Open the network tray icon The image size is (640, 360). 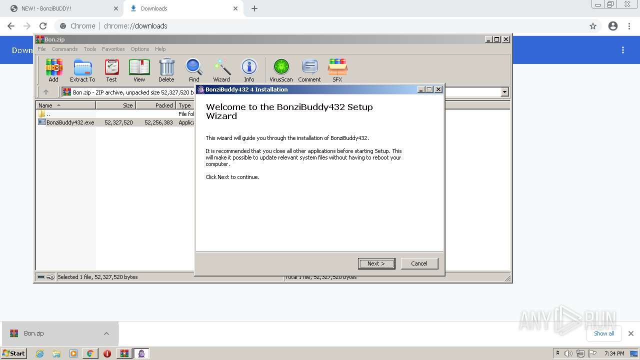[580, 353]
